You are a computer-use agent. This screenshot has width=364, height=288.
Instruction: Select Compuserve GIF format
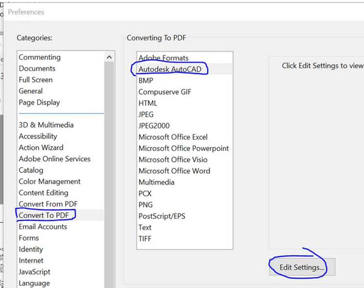click(165, 92)
